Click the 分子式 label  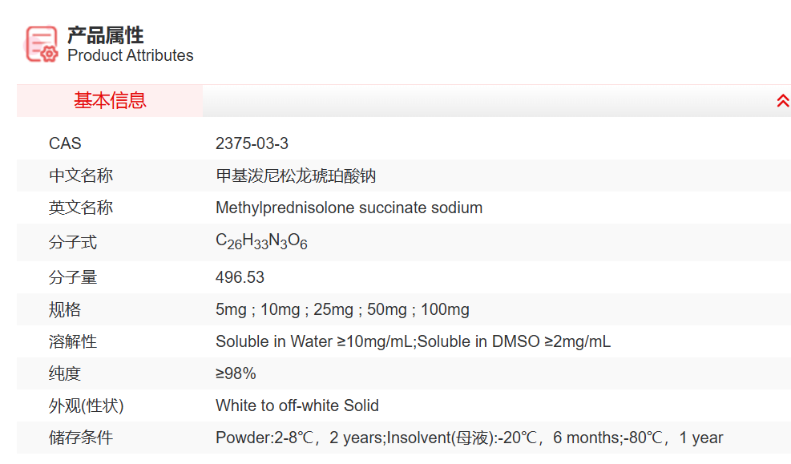pos(73,242)
